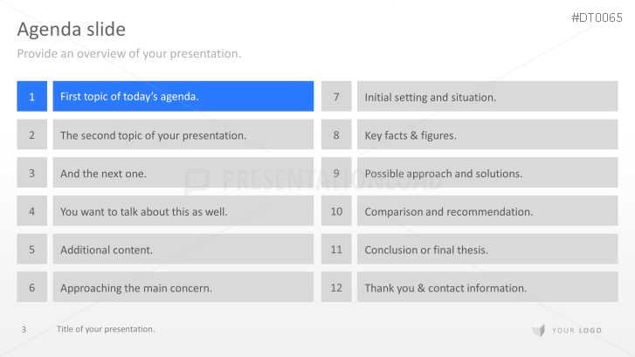Image resolution: width=635 pixels, height=357 pixels.
Task: Open Key facts & figures entry
Action: click(487, 135)
